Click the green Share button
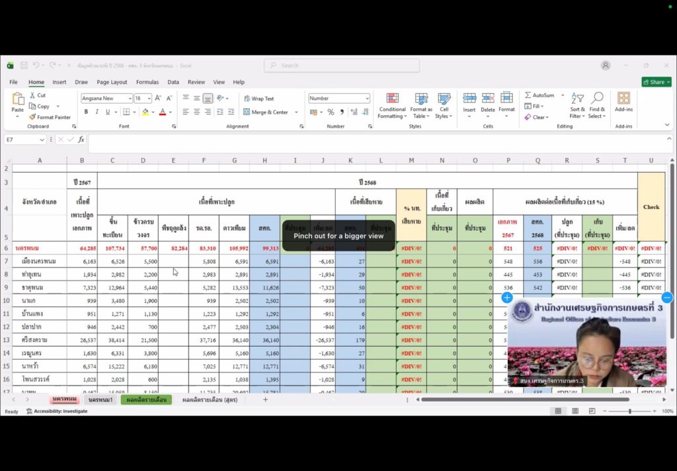Image resolution: width=677 pixels, height=471 pixels. click(x=656, y=82)
